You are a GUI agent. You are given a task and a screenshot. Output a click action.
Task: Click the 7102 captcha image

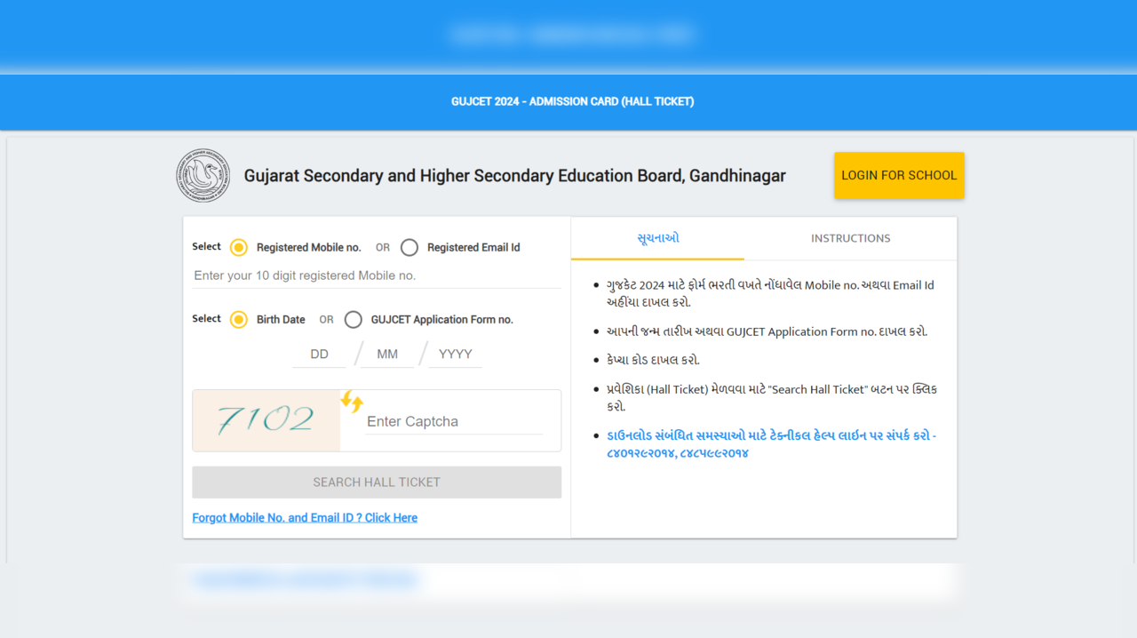click(x=266, y=418)
